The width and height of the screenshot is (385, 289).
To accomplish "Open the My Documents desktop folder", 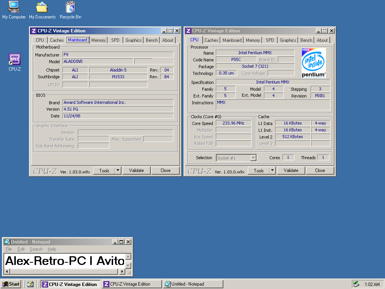I will 42,7.
